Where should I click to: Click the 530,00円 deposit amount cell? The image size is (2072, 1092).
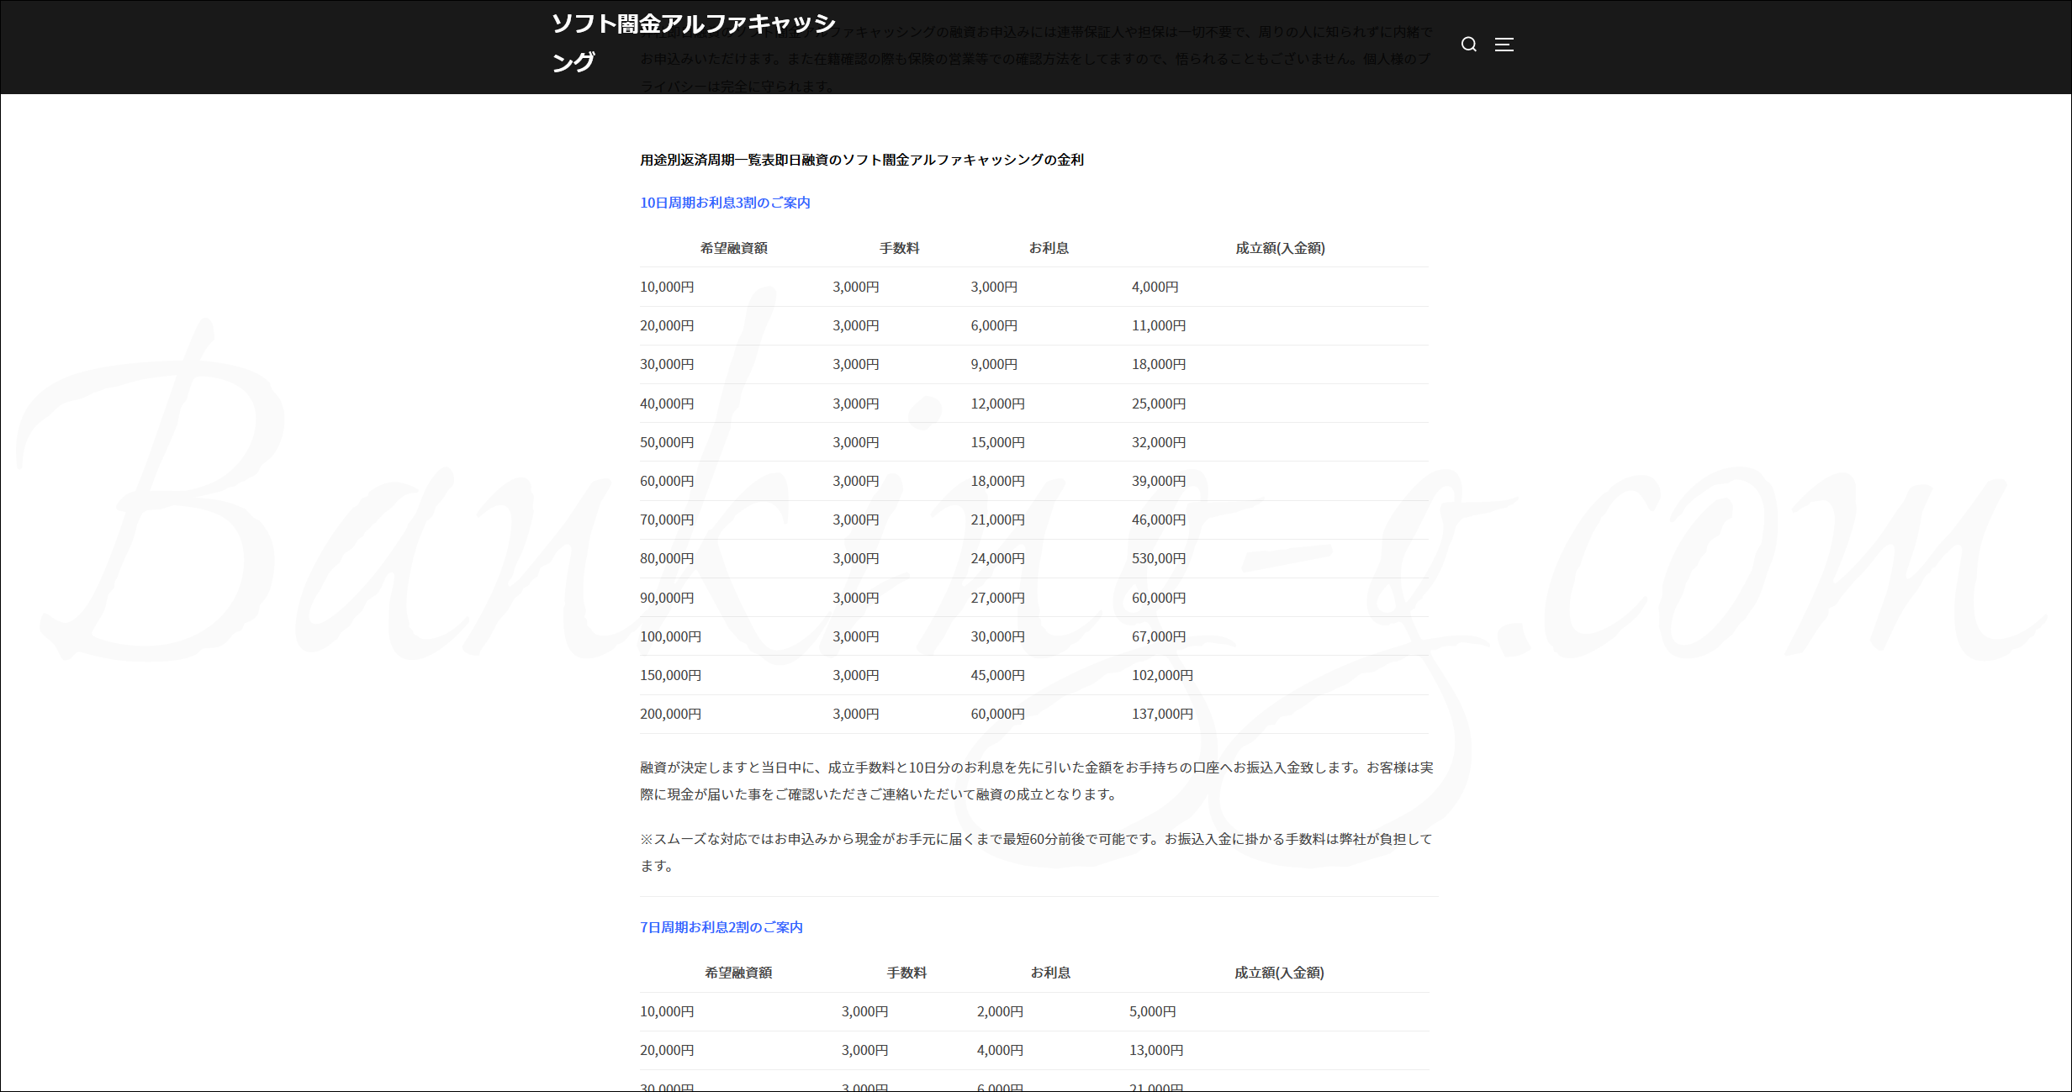pyautogui.click(x=1158, y=558)
